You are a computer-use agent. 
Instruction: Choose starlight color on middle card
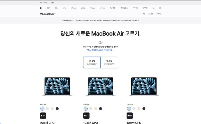pos(96,109)
